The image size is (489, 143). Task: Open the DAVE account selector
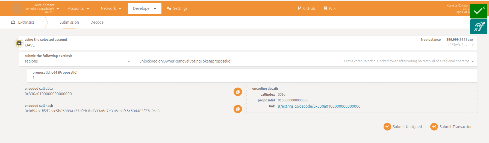248,43
